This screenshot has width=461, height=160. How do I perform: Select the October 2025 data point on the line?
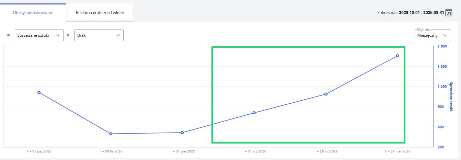tap(39, 92)
